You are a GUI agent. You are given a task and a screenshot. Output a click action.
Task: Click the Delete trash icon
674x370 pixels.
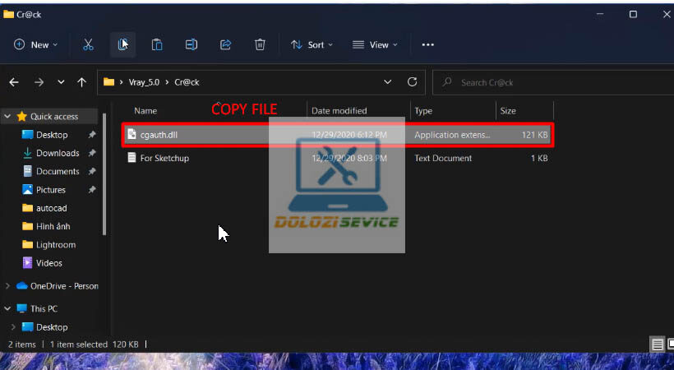(x=260, y=44)
